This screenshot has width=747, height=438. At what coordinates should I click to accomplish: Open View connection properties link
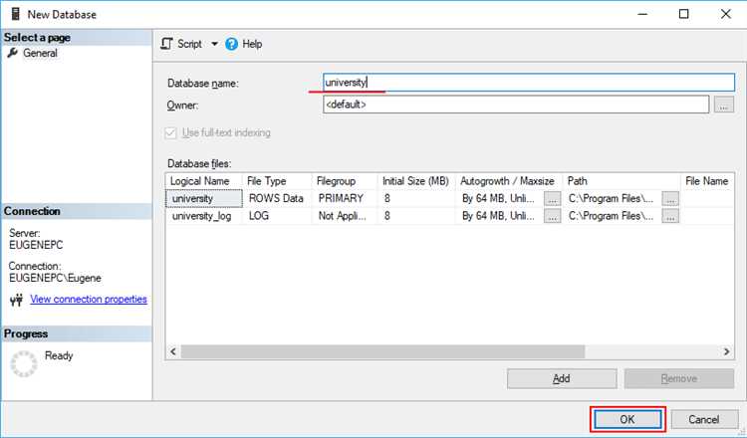click(x=89, y=299)
